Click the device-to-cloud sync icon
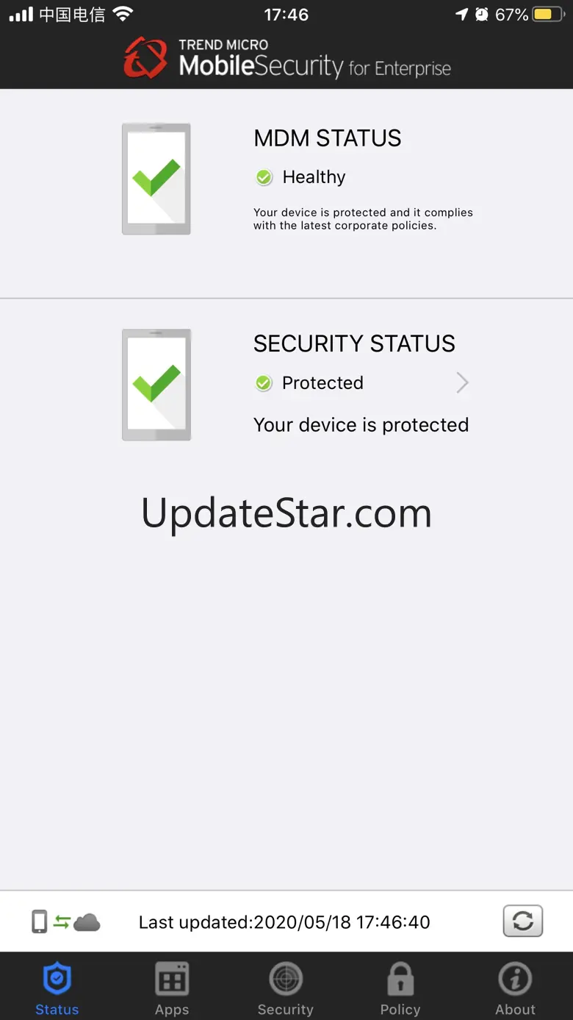The height and width of the screenshot is (1020, 573). 66,921
